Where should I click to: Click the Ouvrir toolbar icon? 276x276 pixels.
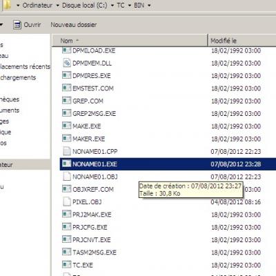point(17,25)
